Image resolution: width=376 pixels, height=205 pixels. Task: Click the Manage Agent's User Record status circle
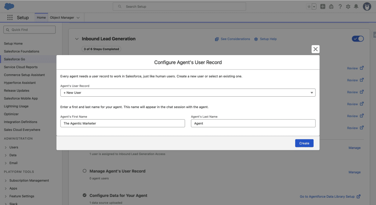pos(84,171)
